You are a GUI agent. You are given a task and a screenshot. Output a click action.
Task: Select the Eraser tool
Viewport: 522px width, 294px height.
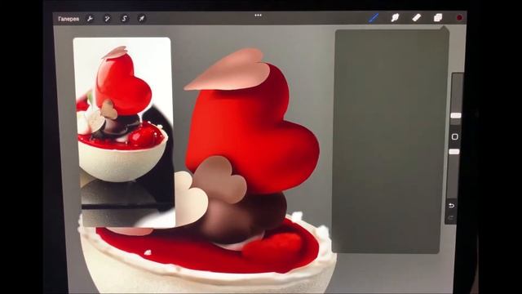tap(417, 18)
